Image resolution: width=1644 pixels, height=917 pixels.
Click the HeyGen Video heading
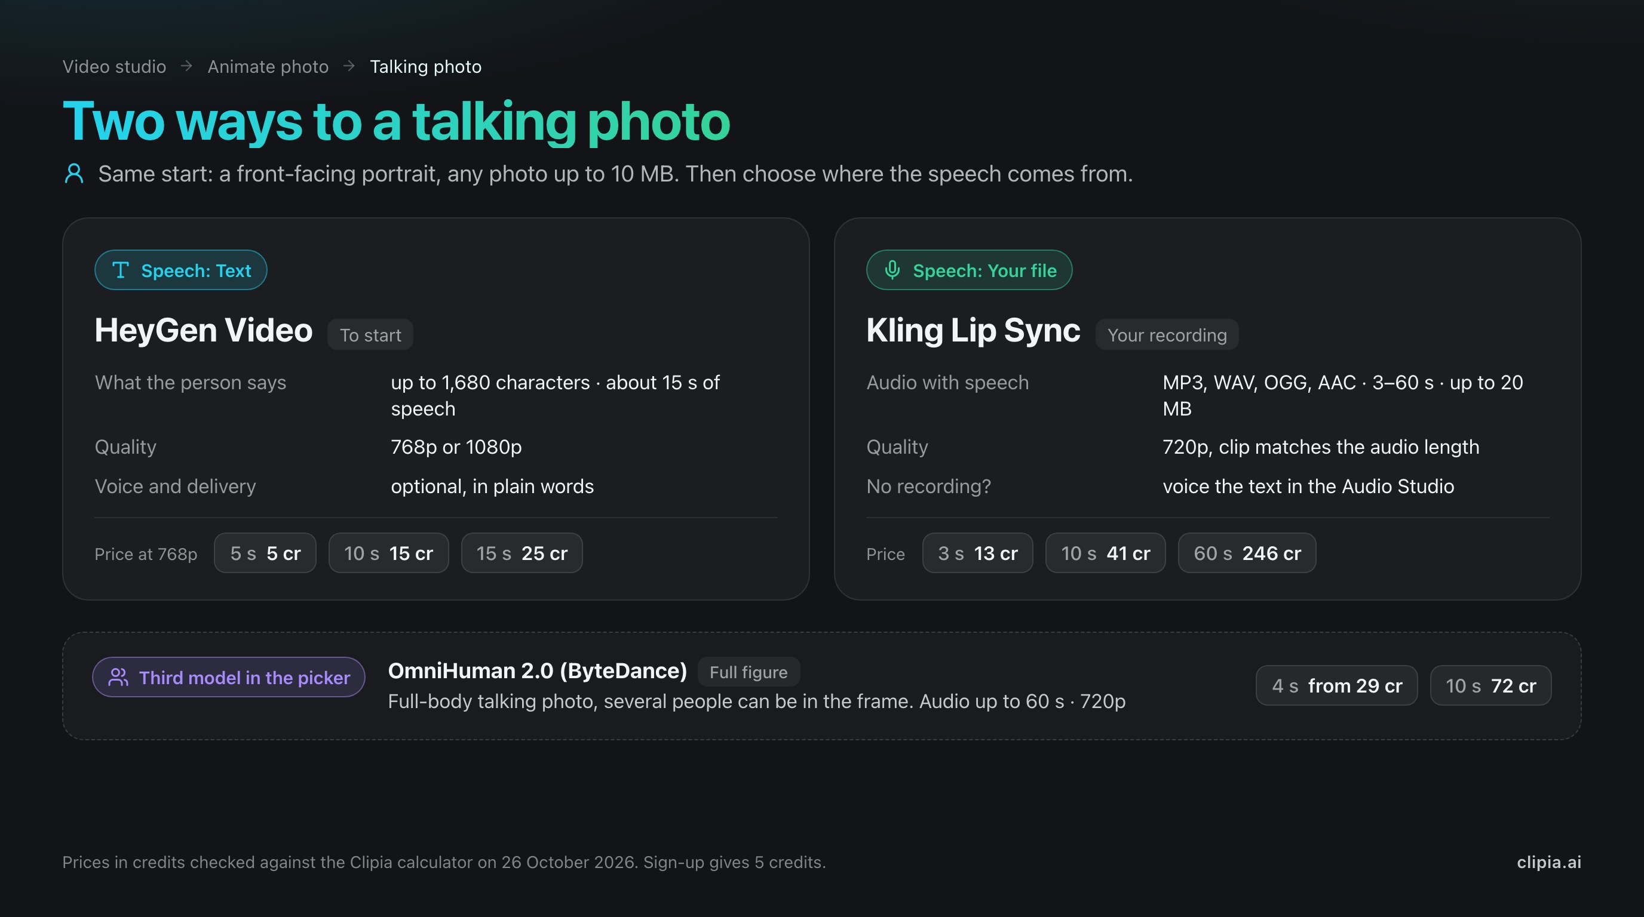tap(204, 330)
